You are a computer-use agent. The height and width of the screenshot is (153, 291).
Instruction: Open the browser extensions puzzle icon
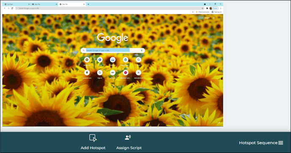coord(207,8)
